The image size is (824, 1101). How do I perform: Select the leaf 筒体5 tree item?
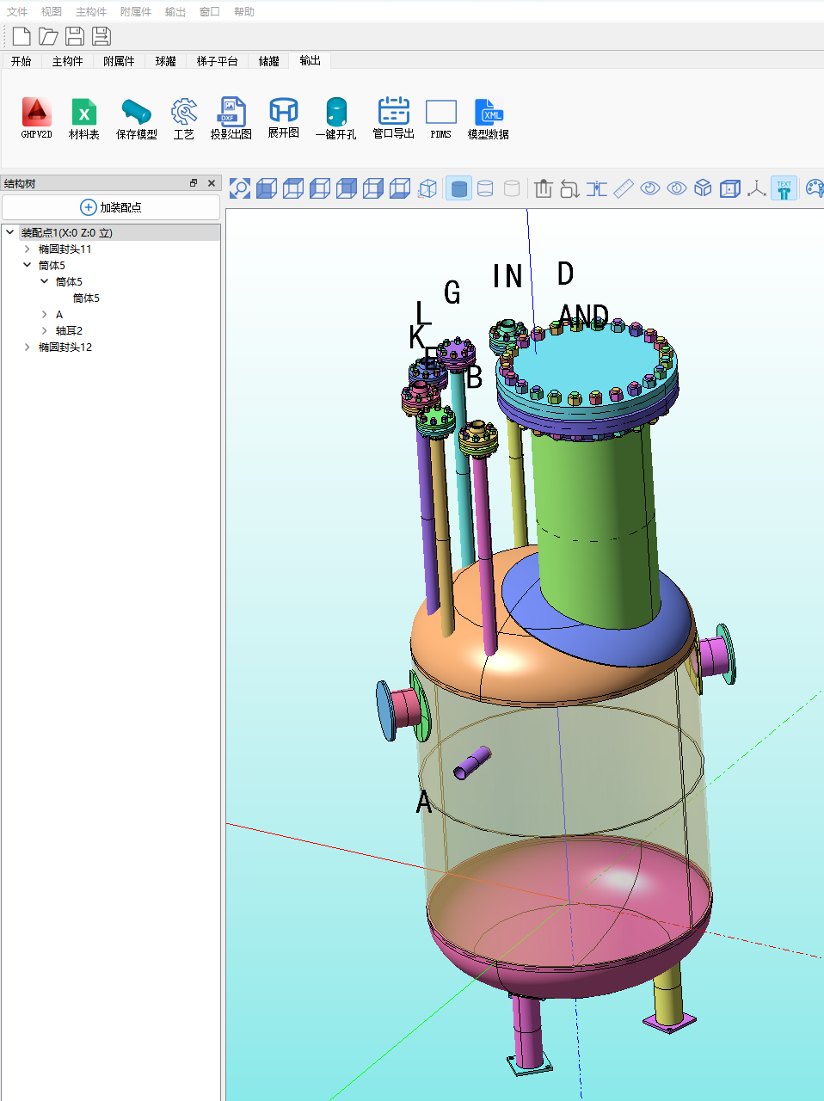[x=86, y=298]
